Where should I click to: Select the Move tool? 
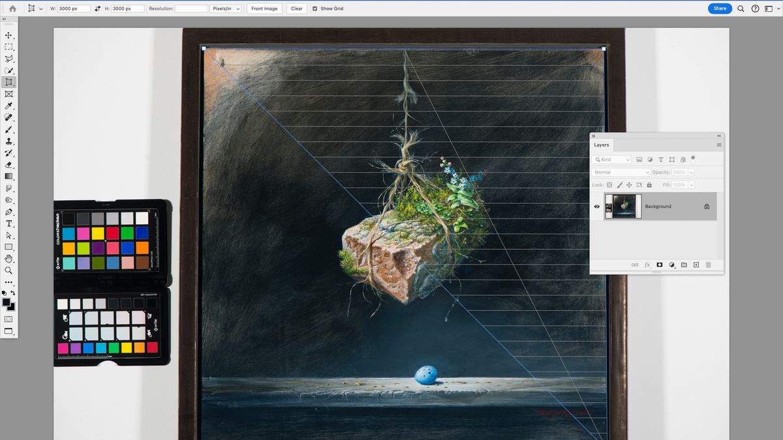point(8,35)
